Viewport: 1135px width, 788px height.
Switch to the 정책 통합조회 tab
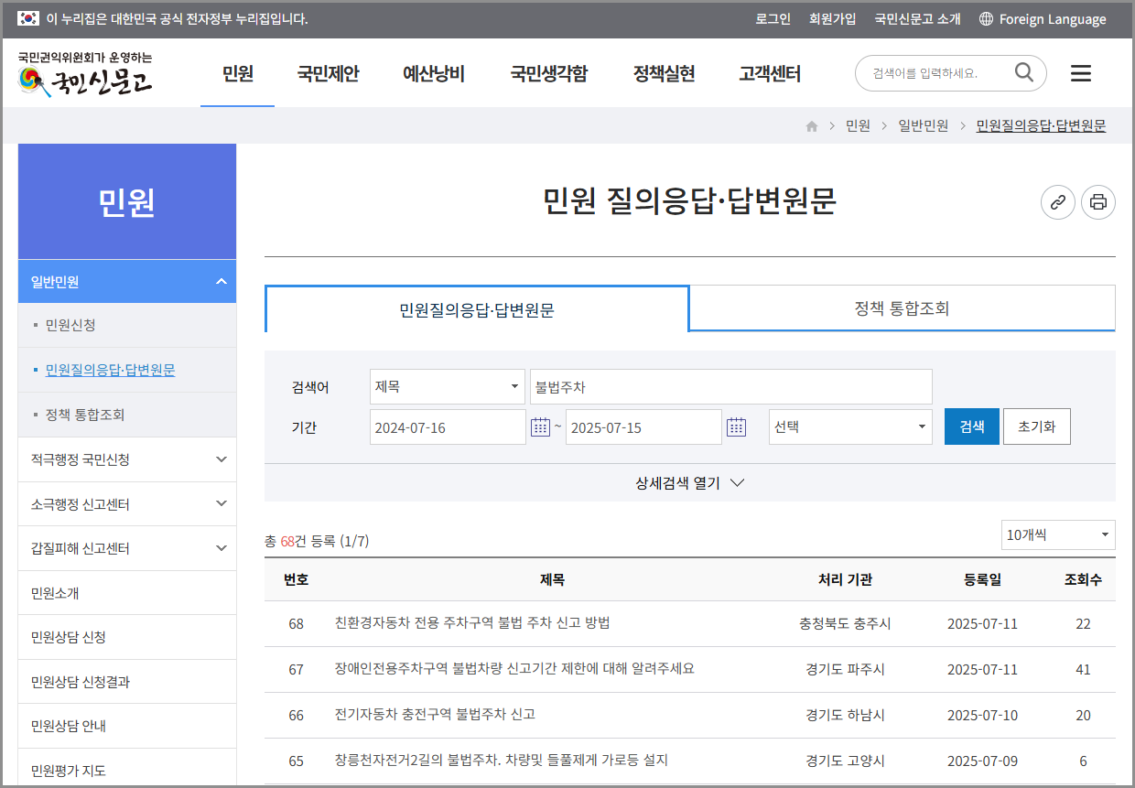click(903, 308)
